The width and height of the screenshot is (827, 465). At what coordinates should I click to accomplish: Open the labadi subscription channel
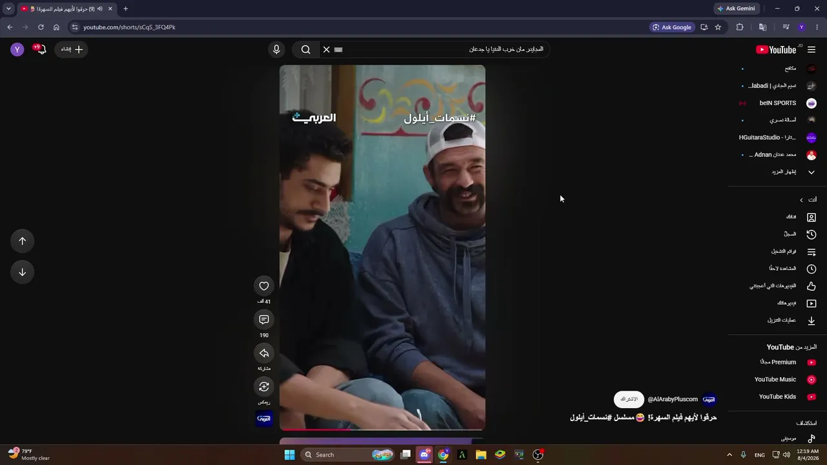tap(779, 86)
